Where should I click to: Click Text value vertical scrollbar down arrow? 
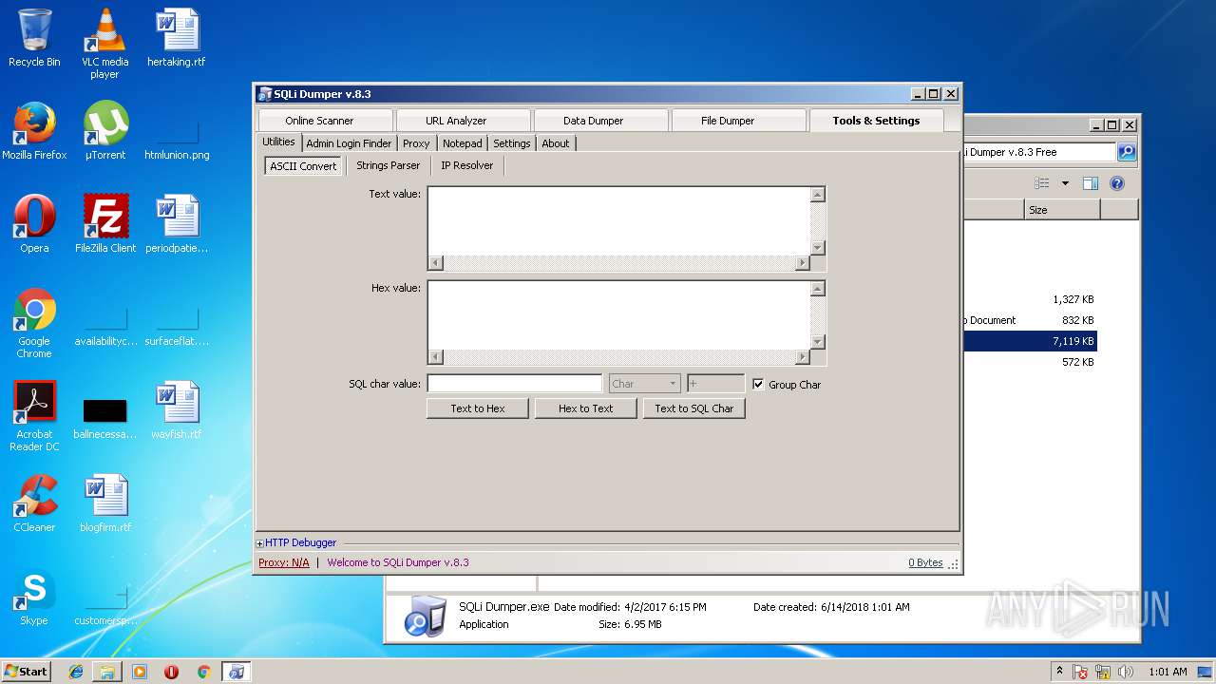point(817,248)
